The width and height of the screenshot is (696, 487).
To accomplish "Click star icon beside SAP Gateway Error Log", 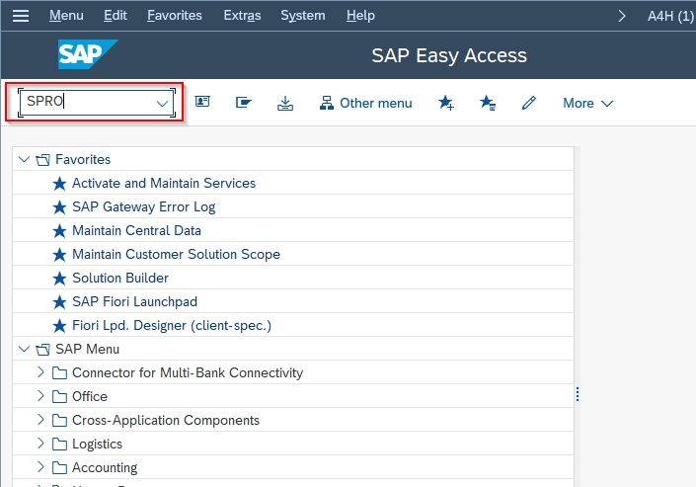I will (59, 207).
